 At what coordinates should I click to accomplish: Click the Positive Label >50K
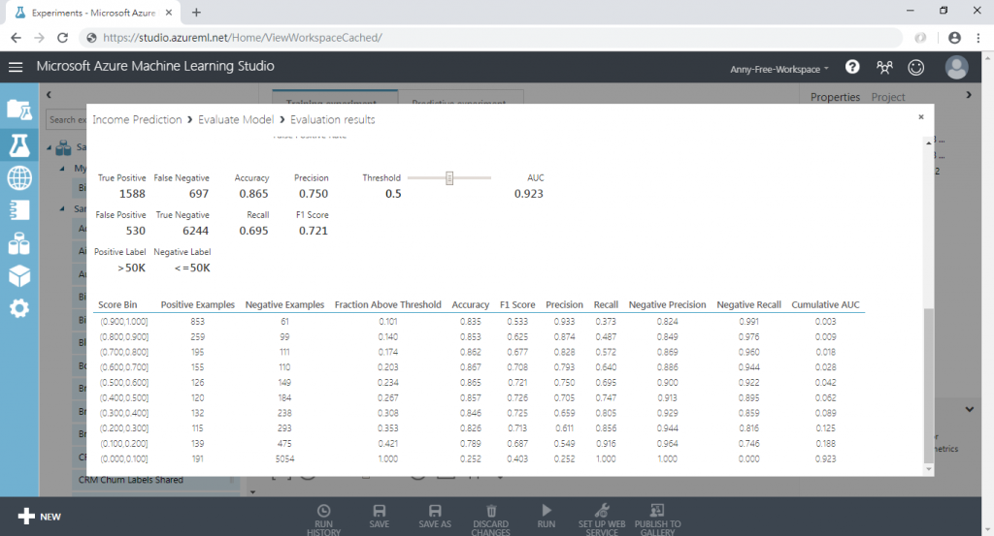(131, 268)
